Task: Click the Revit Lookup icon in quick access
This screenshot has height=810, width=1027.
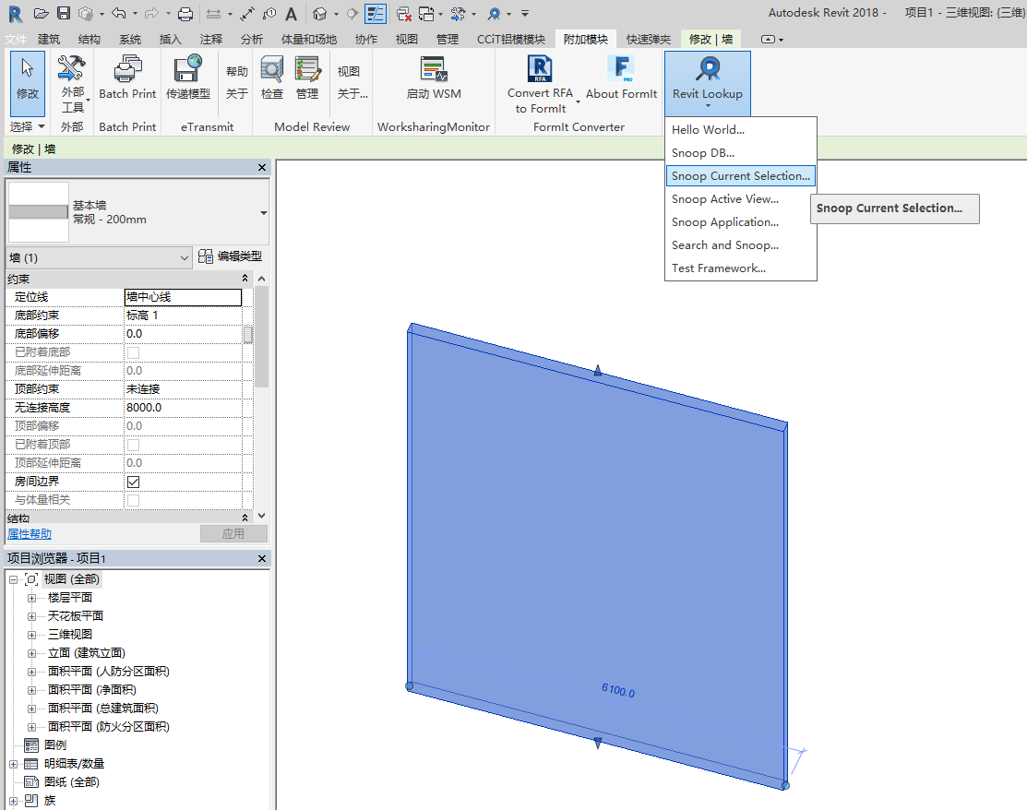Action: pyautogui.click(x=495, y=13)
